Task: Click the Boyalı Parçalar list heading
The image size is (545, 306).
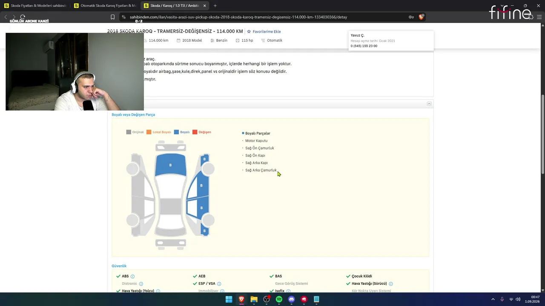Action: click(x=258, y=133)
